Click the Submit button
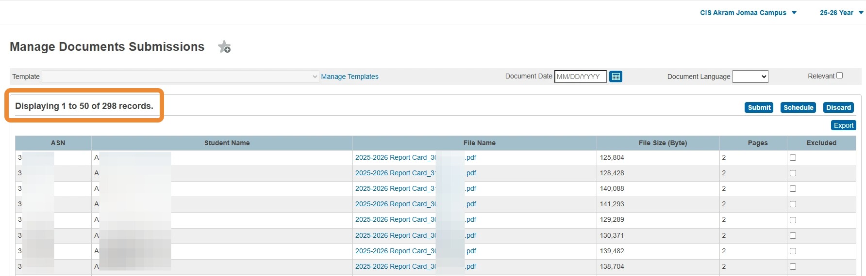Image resolution: width=866 pixels, height=276 pixels. pos(759,107)
